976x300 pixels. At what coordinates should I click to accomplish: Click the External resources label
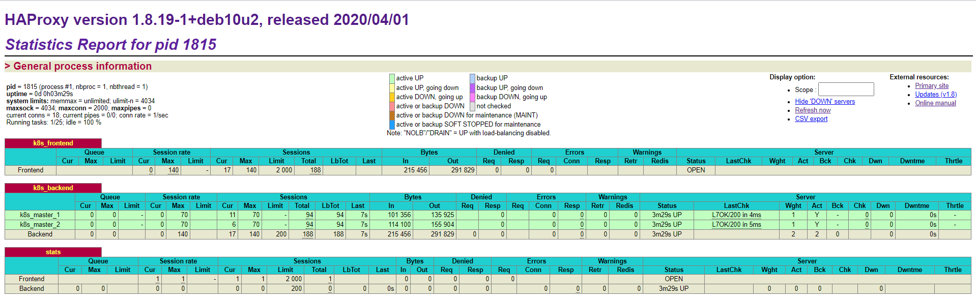pos(919,77)
